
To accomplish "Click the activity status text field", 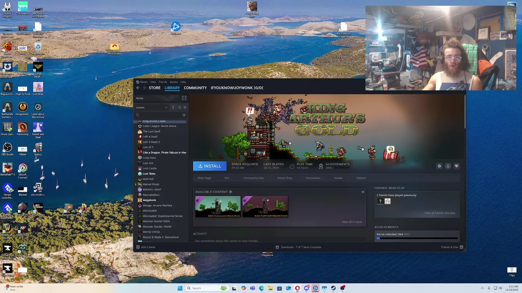I will (x=279, y=241).
